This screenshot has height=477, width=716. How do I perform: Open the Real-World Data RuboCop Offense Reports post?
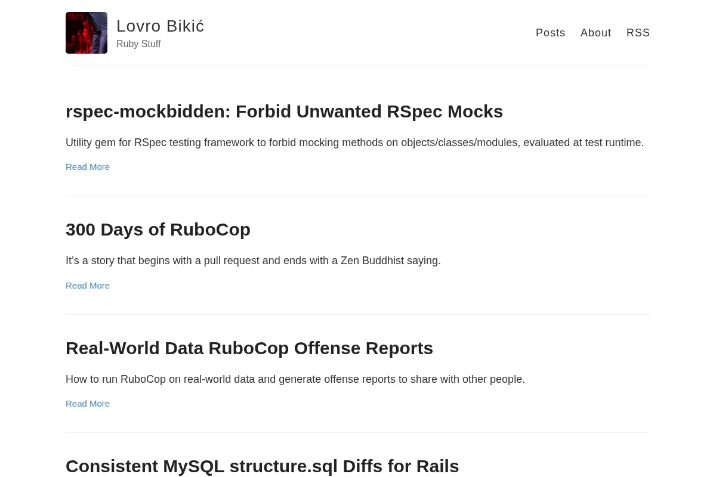point(249,348)
